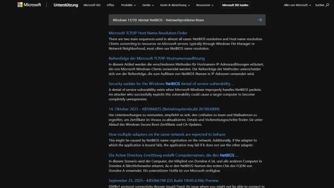Click the Microsoft logo

point(29,5)
